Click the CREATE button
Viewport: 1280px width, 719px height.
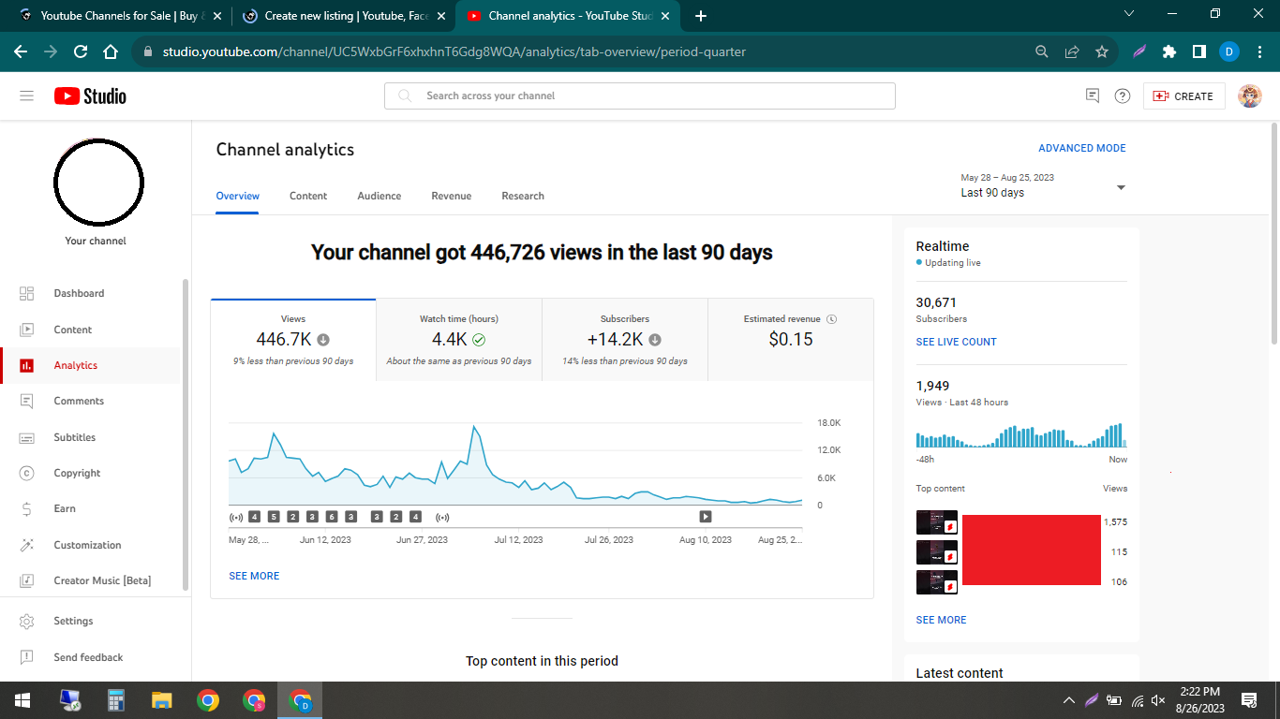point(1183,96)
